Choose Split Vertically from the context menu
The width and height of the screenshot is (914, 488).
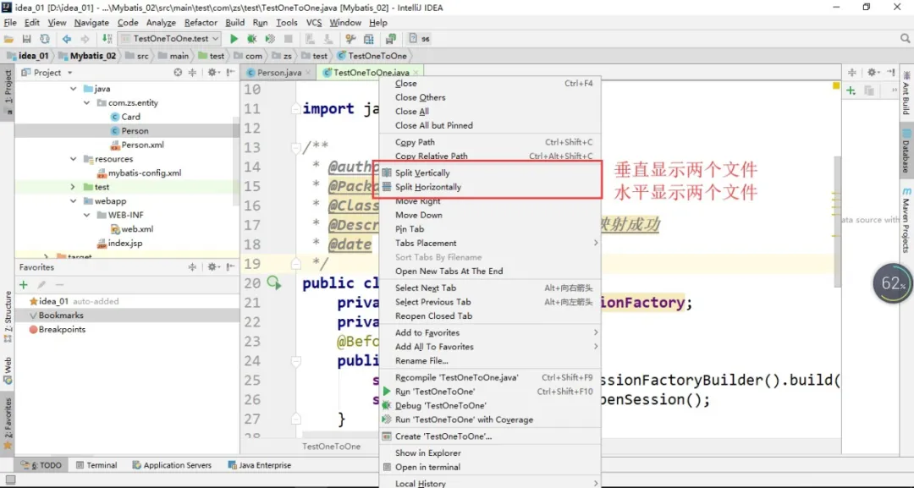(x=422, y=173)
